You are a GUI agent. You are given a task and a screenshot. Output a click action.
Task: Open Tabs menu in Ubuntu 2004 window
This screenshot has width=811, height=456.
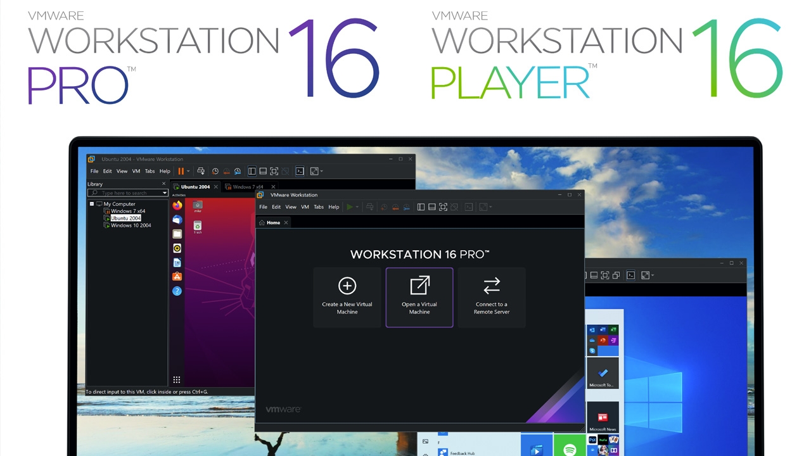tap(150, 171)
